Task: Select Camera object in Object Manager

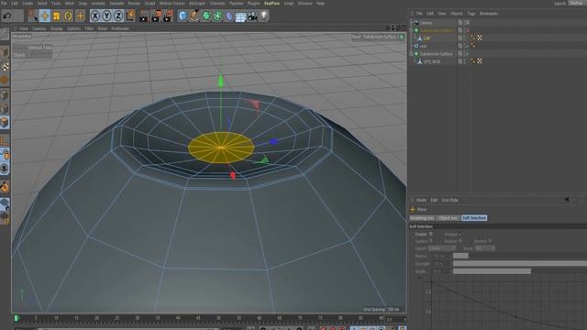Action: tap(426, 23)
